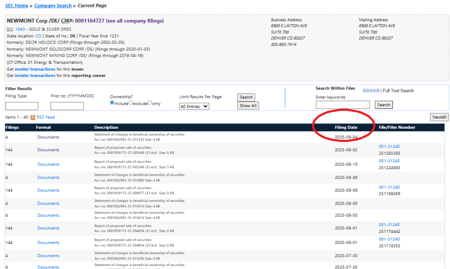Open file number link above film 251174353
Screen dimensions: 450x269
(389, 239)
